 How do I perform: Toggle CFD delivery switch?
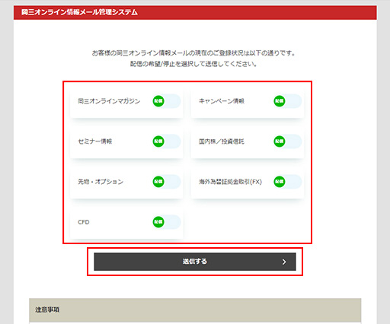pos(167,222)
